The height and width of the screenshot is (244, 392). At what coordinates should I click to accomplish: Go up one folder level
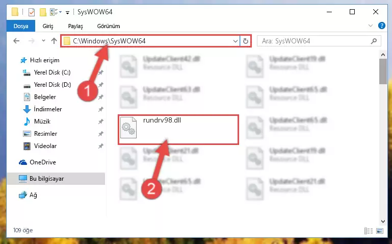point(54,41)
